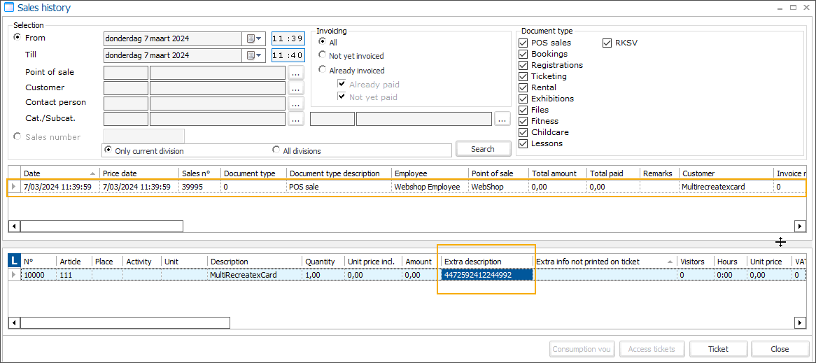Click the Customer lookup ellipsis button

[295, 87]
